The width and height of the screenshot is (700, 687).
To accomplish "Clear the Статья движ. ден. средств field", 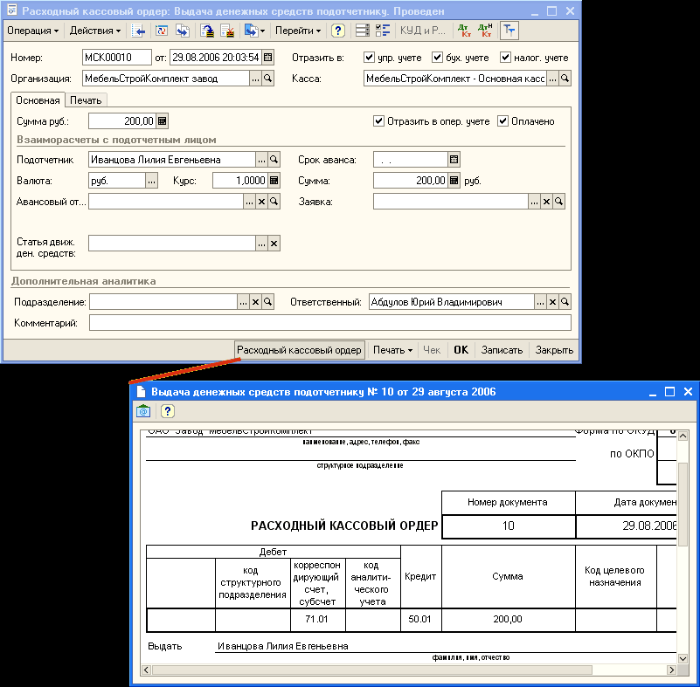I will (x=274, y=244).
